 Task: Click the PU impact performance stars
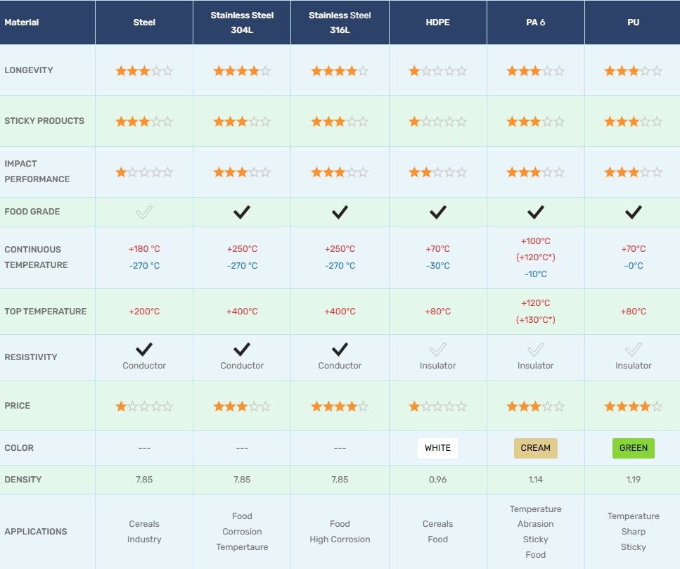633,172
